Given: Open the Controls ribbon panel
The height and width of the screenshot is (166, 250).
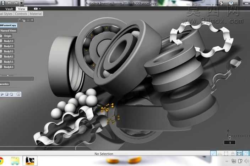Looking at the screenshot, I should [21, 14].
